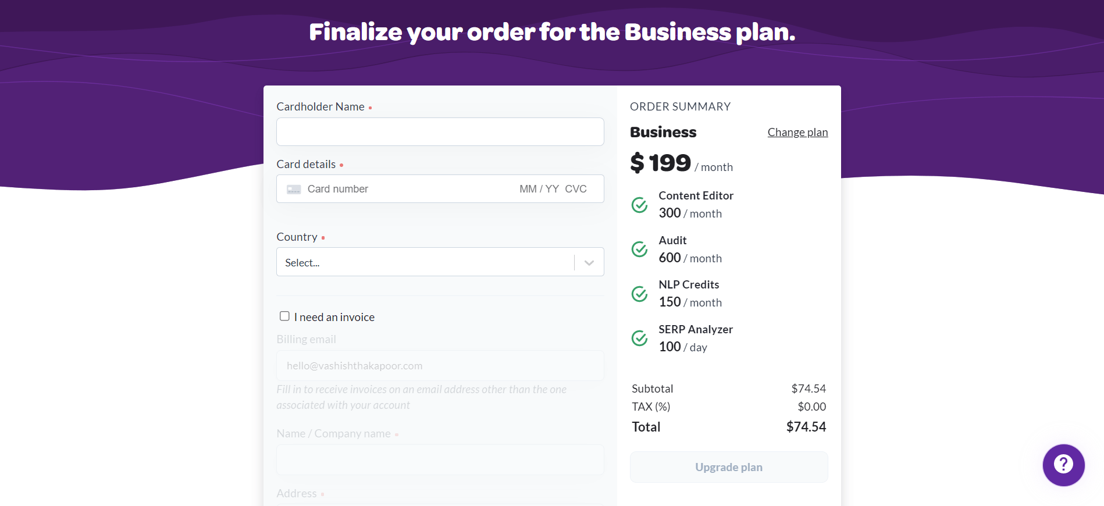Check the box before Billing email section

284,316
